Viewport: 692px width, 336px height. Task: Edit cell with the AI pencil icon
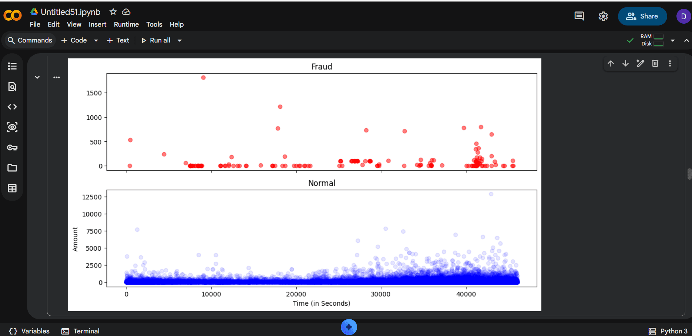coord(640,63)
